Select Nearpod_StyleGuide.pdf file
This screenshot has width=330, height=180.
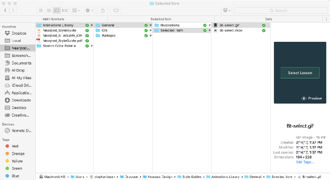click(x=65, y=41)
